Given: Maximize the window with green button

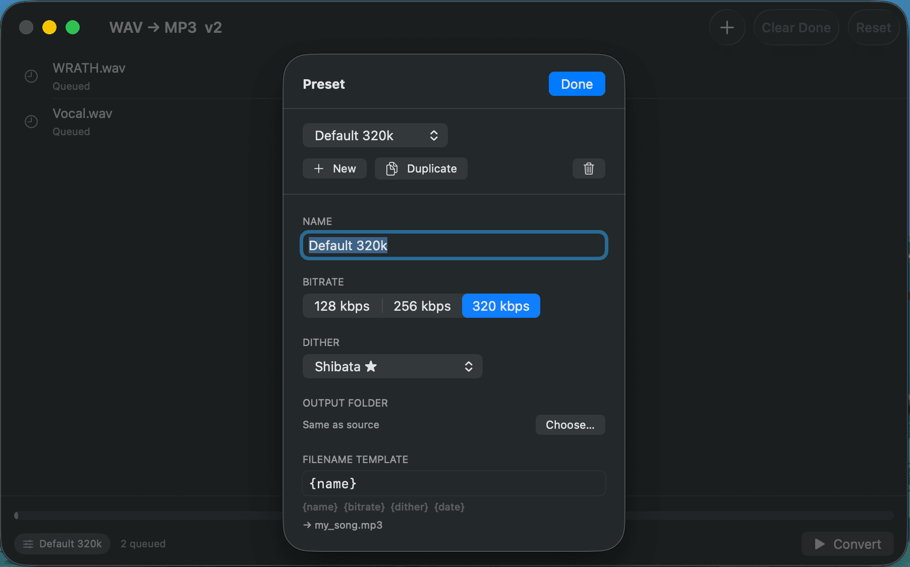Looking at the screenshot, I should (x=73, y=27).
